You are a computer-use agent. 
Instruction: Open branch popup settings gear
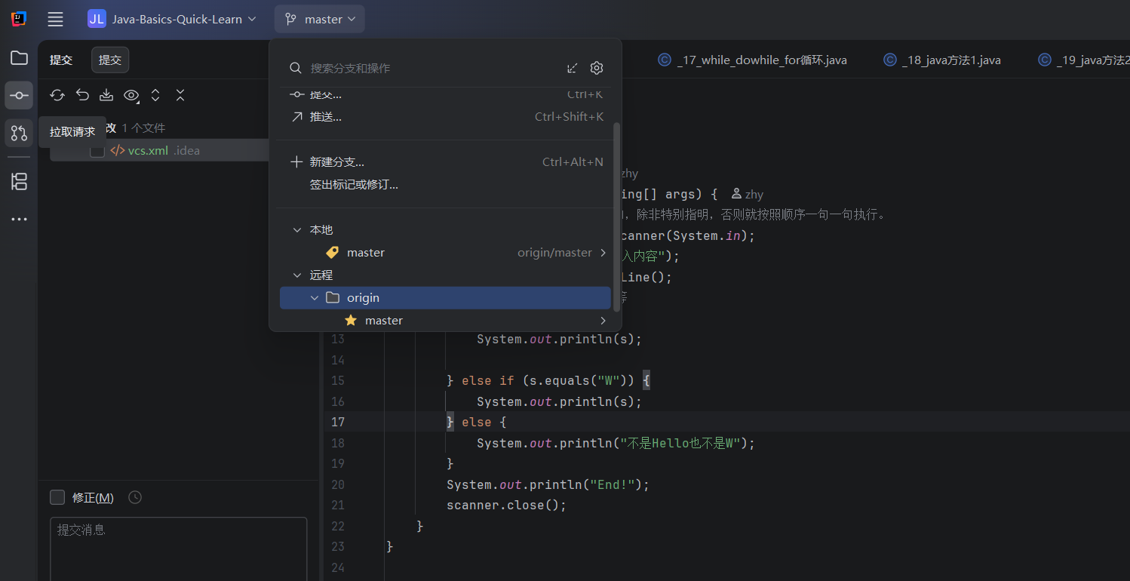point(597,68)
